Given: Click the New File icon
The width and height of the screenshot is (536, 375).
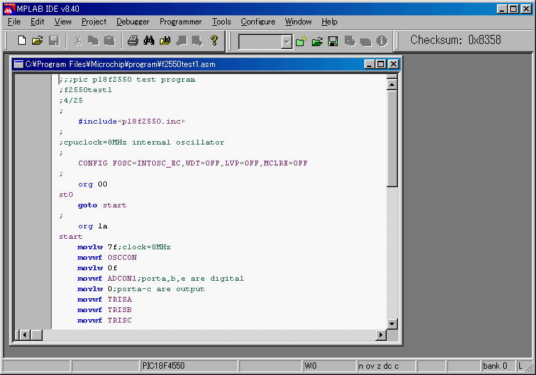Looking at the screenshot, I should [22, 41].
